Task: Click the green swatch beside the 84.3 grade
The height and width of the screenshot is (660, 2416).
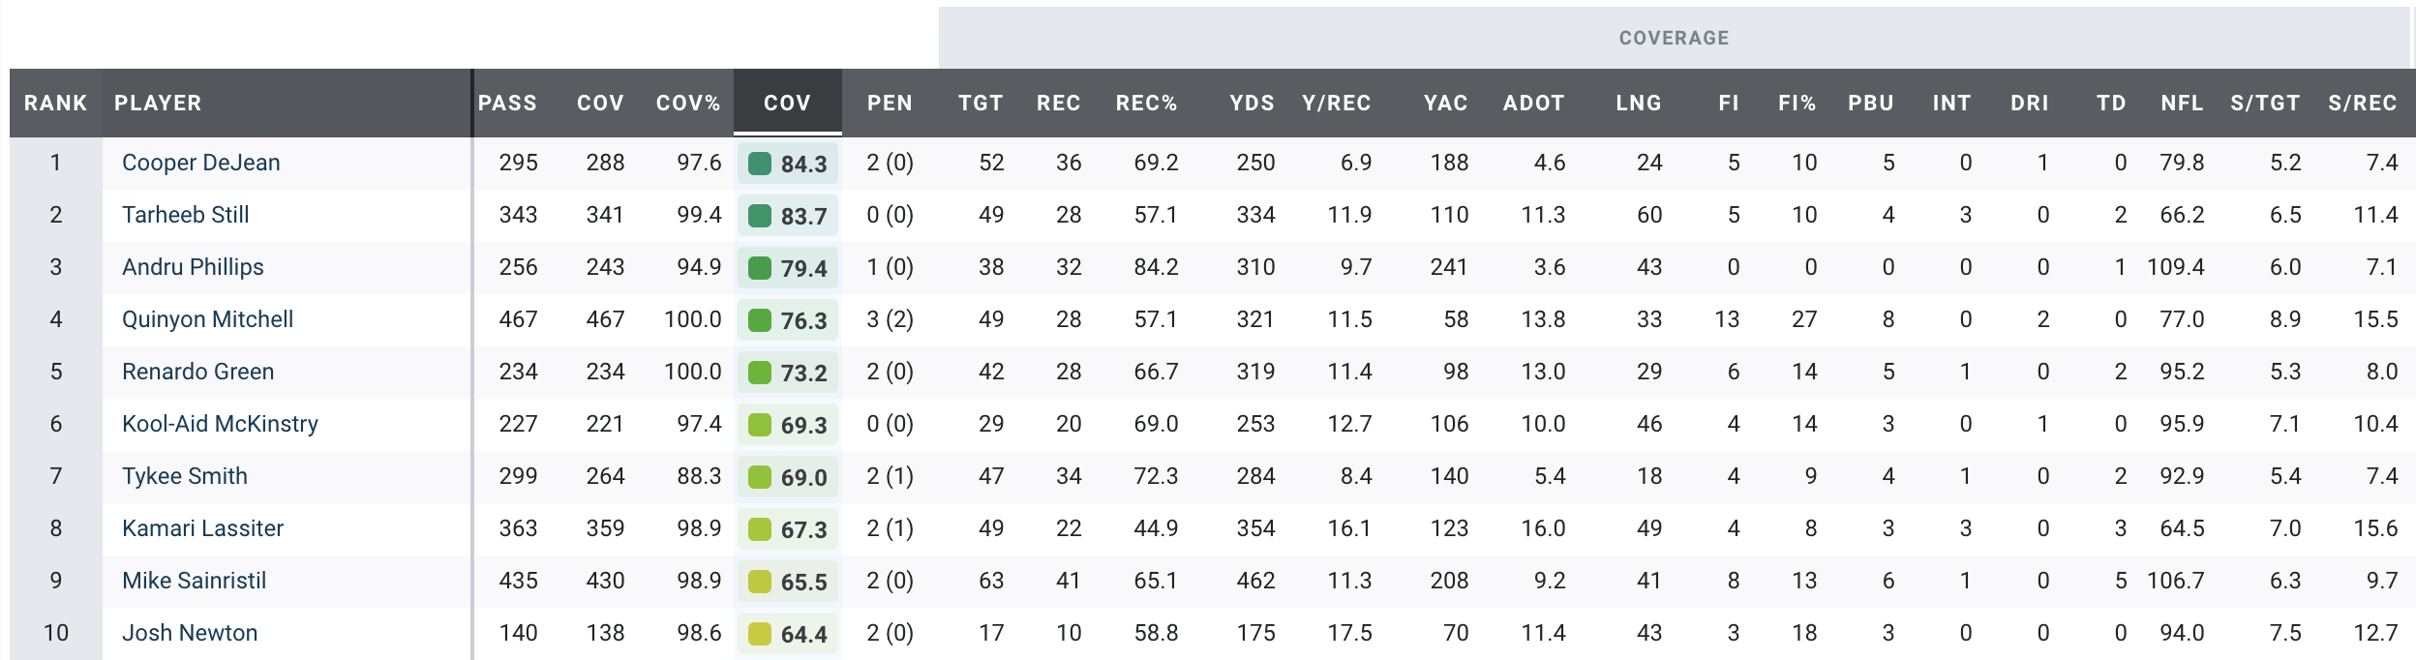Action: (760, 164)
